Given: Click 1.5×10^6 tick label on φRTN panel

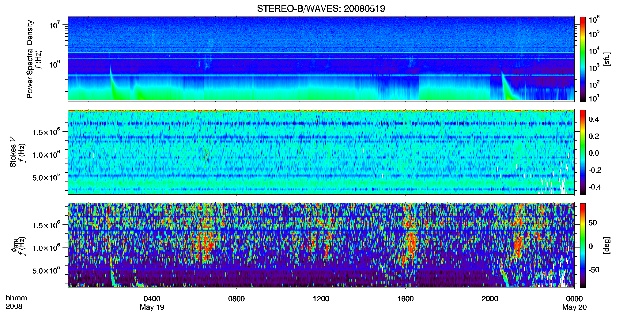Looking at the screenshot, I should pos(46,225).
